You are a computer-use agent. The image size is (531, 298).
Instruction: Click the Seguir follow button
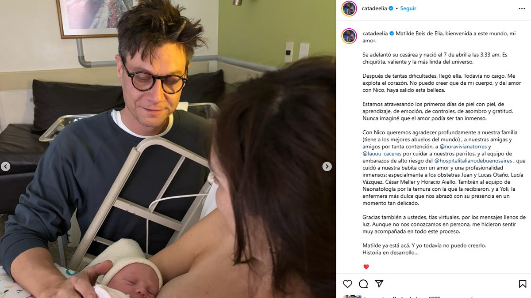(x=408, y=8)
